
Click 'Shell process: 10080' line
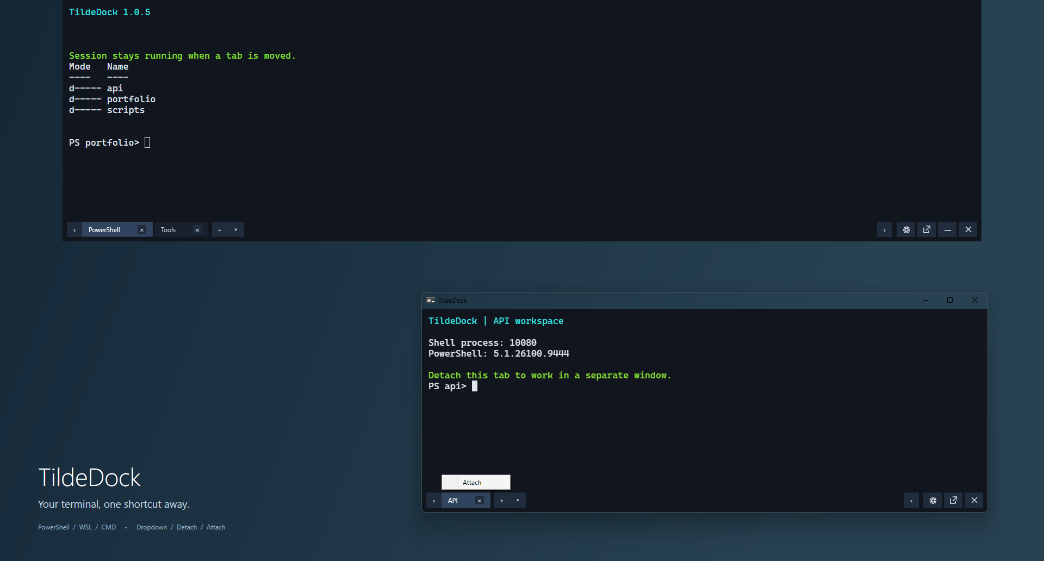482,343
